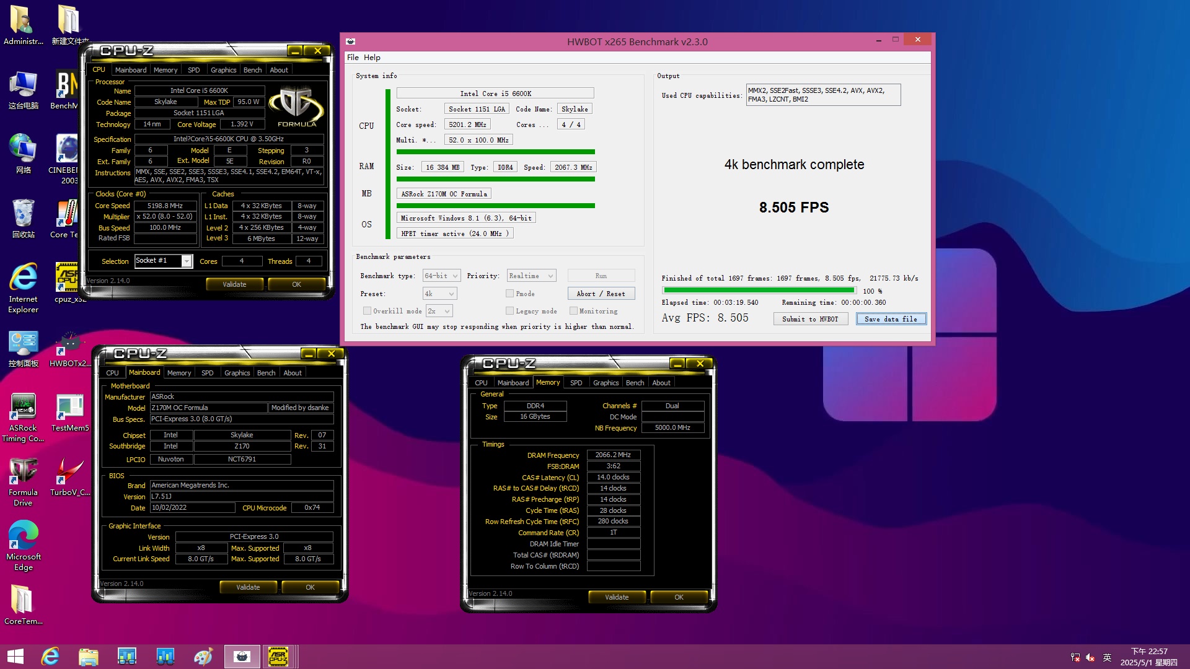
Task: Open the Benchmark type 64-bit dropdown
Action: click(441, 276)
